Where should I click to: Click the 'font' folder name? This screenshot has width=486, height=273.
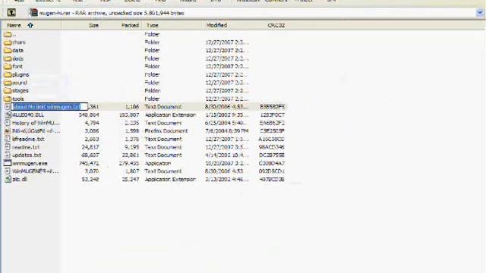[17, 67]
